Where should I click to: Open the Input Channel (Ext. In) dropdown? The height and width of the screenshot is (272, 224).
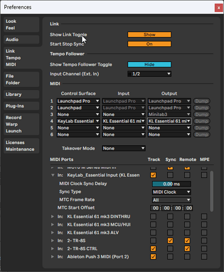click(149, 74)
